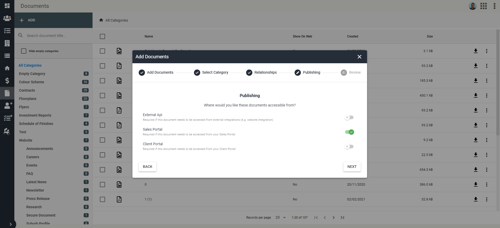Click file icon of the 22.5 kB row
The width and height of the screenshot is (500, 228).
[x=119, y=155]
